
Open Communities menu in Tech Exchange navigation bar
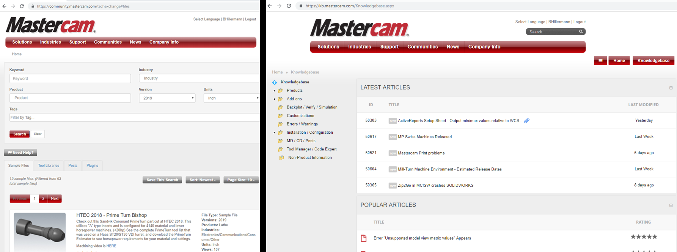[x=108, y=42]
